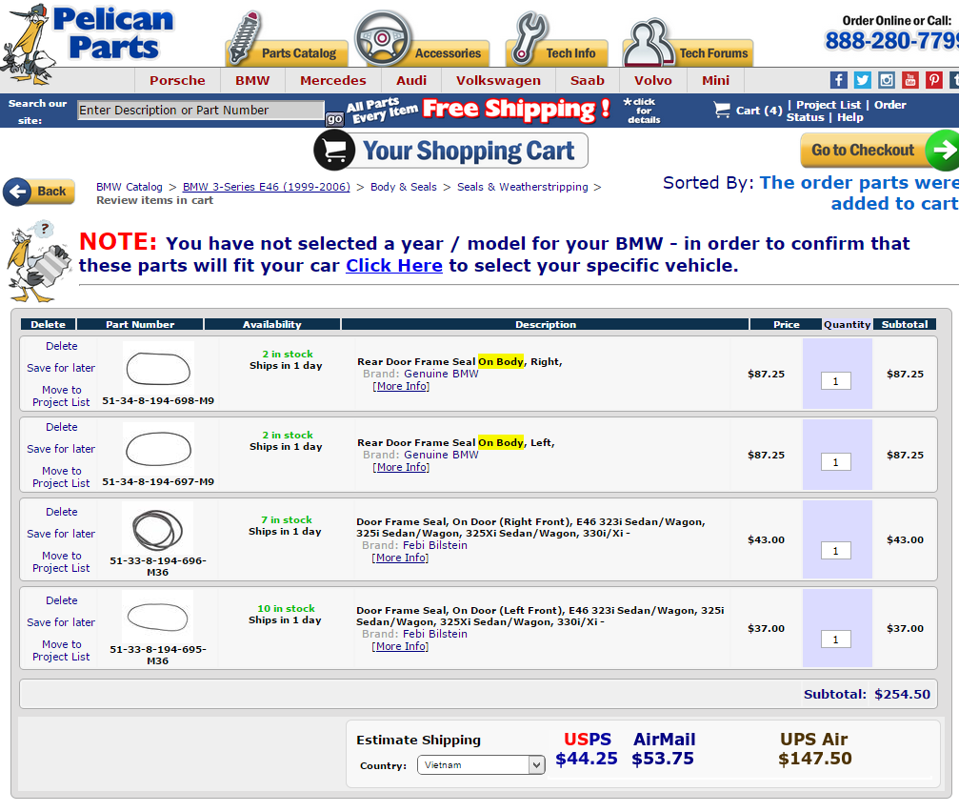The width and height of the screenshot is (959, 812).
Task: Click the Back button
Action: tap(39, 192)
